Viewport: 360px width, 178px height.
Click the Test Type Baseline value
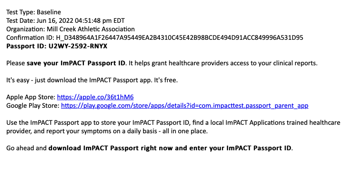pos(48,12)
